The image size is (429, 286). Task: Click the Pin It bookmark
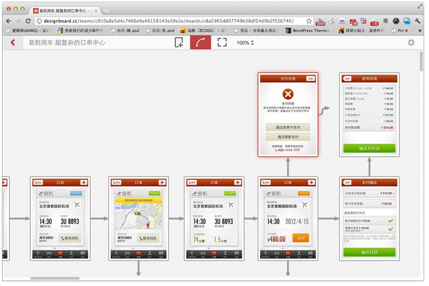(402, 31)
